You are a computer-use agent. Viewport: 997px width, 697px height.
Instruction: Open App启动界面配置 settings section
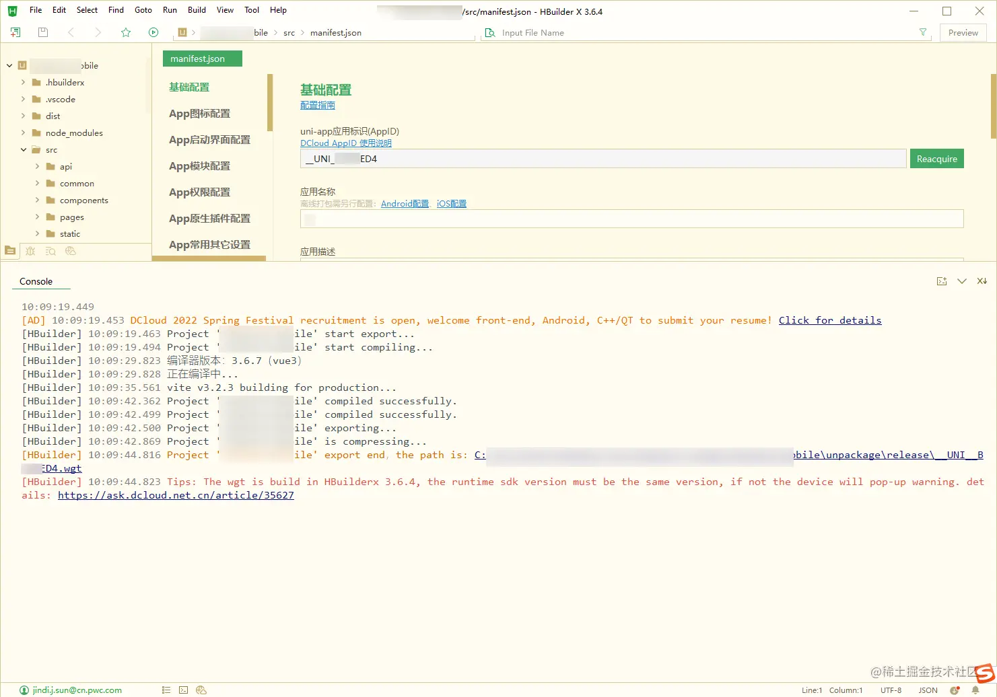pyautogui.click(x=209, y=140)
